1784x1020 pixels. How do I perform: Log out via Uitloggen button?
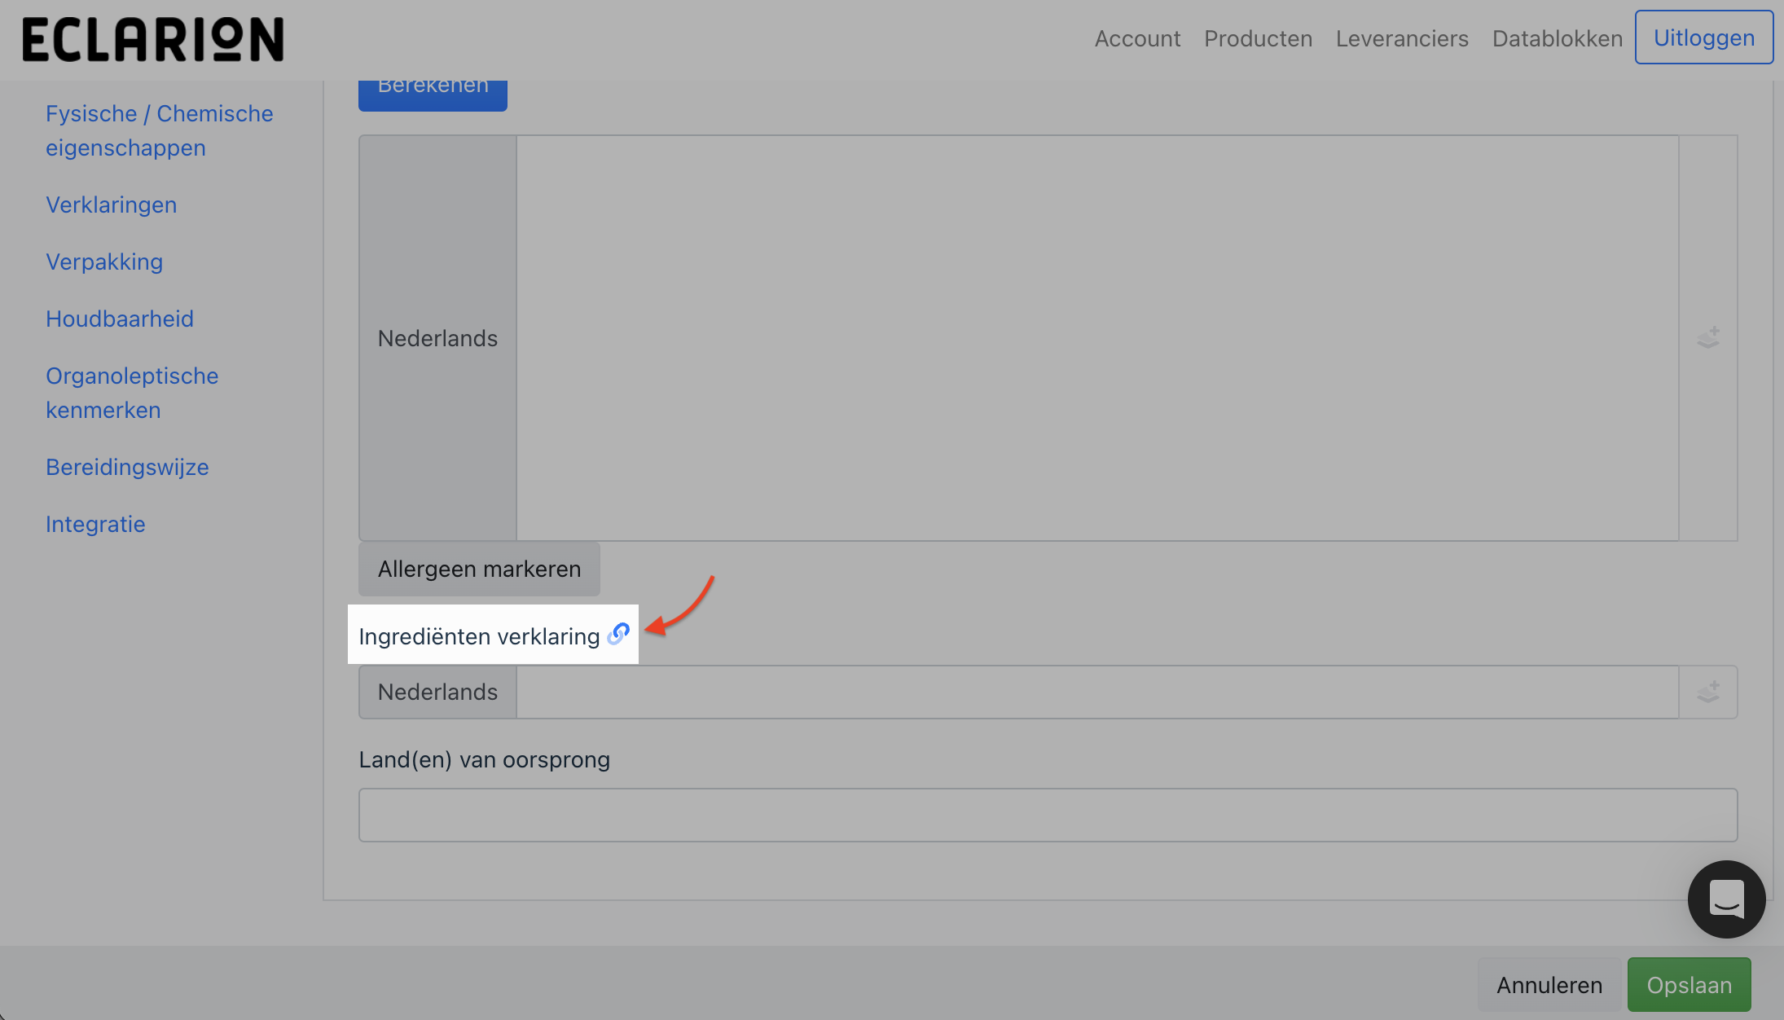pos(1703,37)
